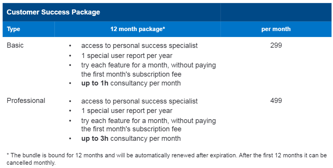This screenshot has width=333, height=168.
Task: Click the 499 monthly price
Action: pos(276,101)
